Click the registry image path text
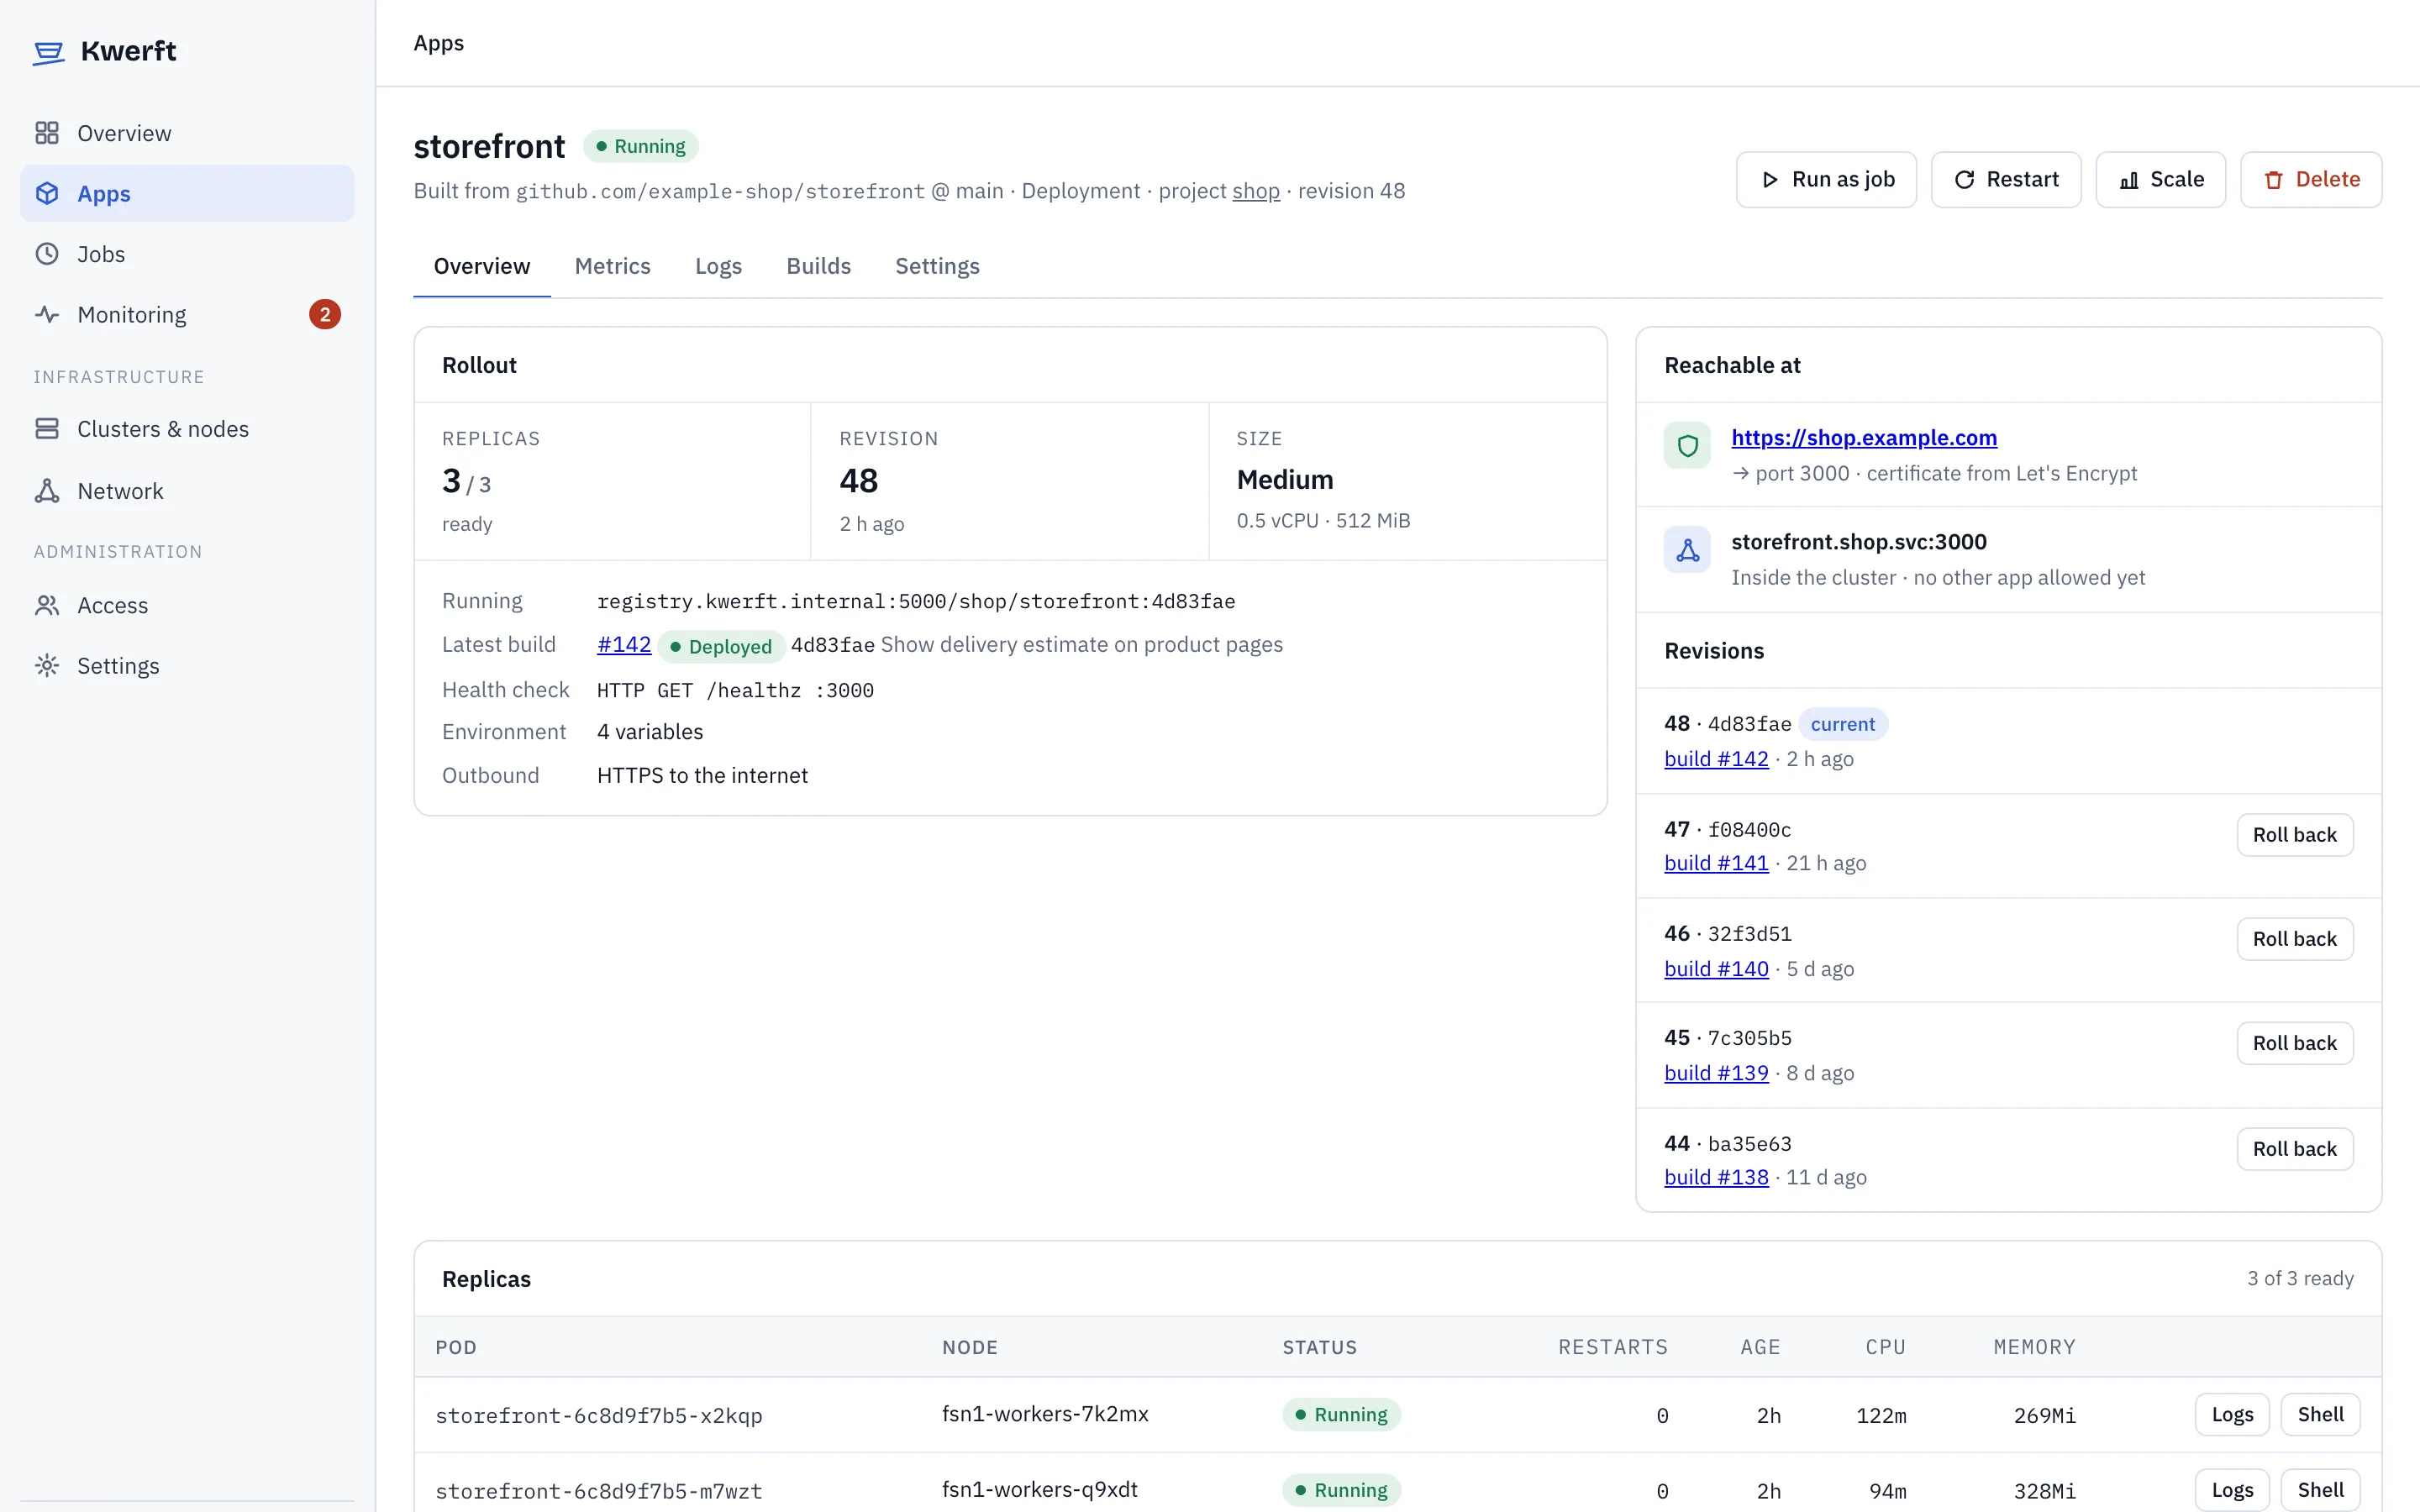The image size is (2420, 1512). (916, 601)
